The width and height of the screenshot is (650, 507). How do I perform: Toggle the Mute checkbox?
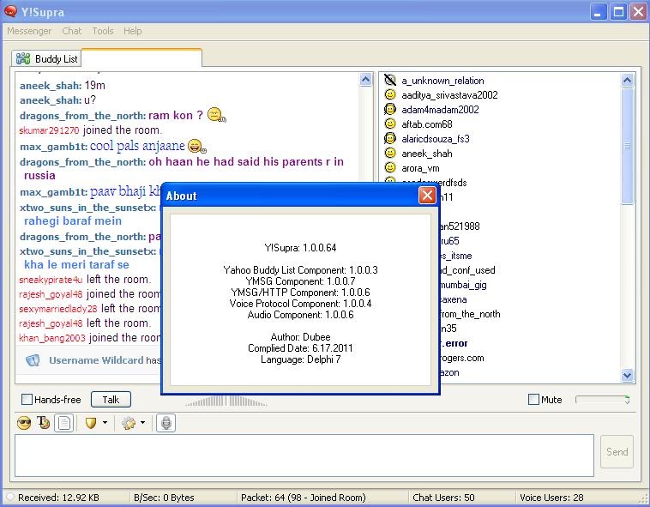[533, 400]
